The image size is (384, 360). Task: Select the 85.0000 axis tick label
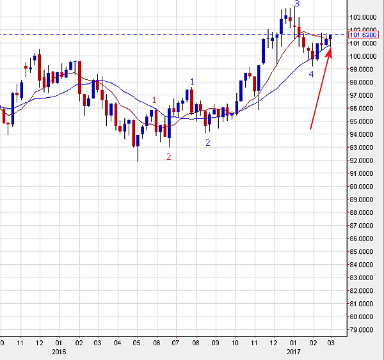pos(363,252)
